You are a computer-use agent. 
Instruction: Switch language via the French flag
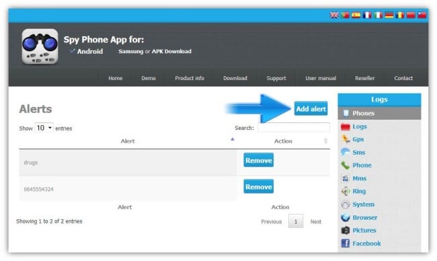[367, 15]
